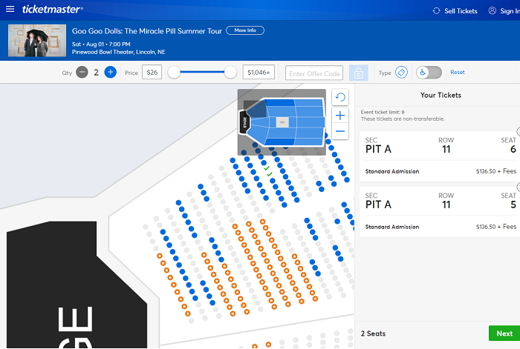The height and width of the screenshot is (349, 520).
Task: Decrease ticket quantity with minus button
Action: click(82, 72)
